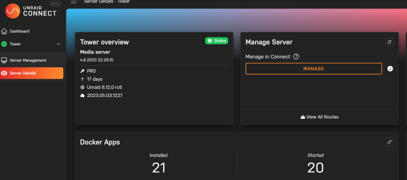Click the info icon beside MANAGE
This screenshot has width=407, height=180.
coord(390,68)
